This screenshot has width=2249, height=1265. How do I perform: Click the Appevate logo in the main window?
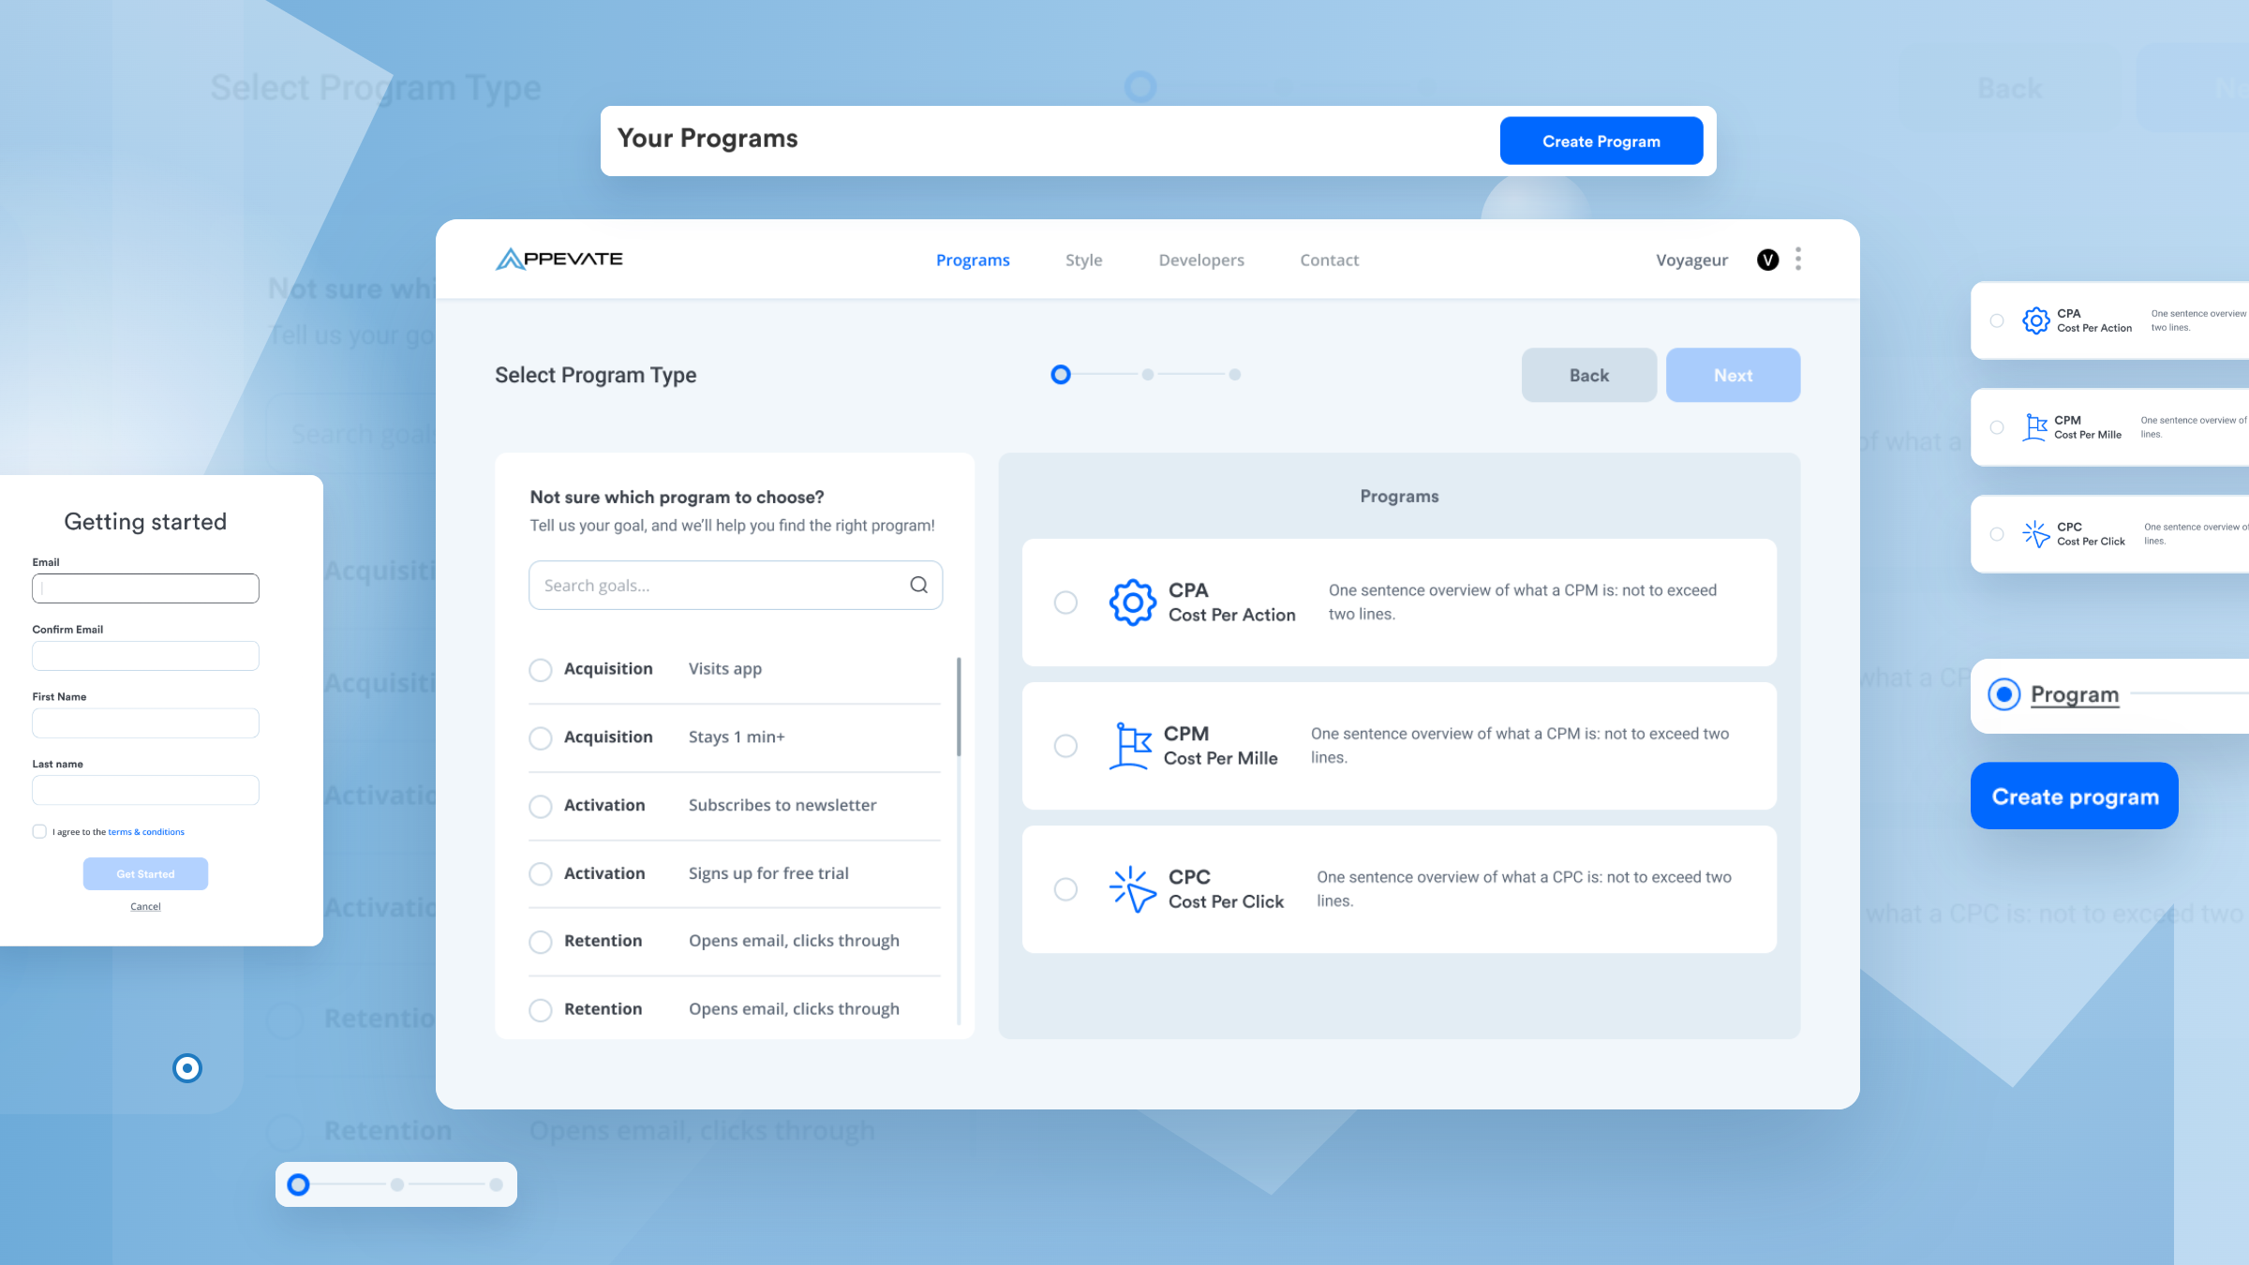[x=559, y=259]
